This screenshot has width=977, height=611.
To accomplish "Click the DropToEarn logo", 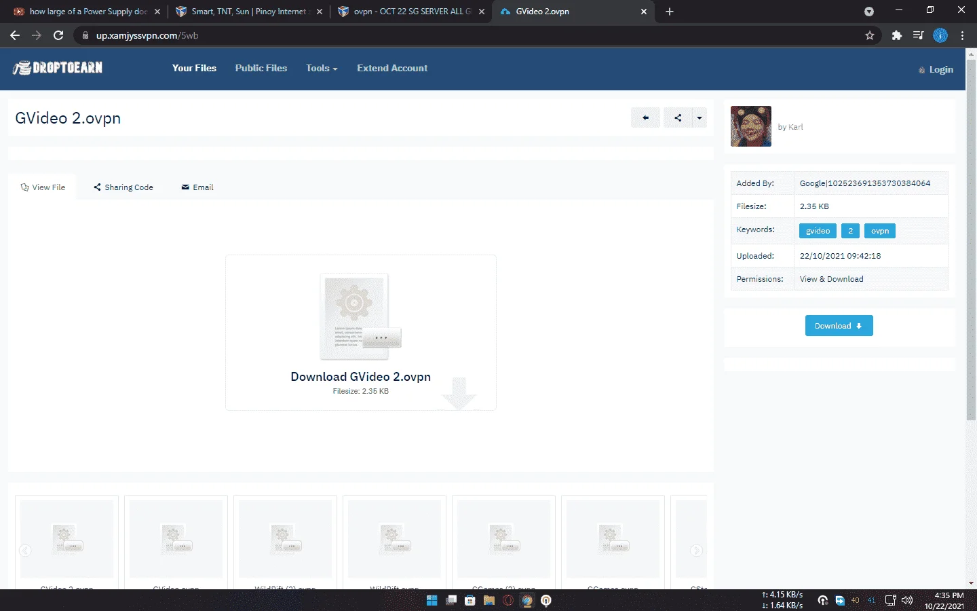I will (x=58, y=68).
